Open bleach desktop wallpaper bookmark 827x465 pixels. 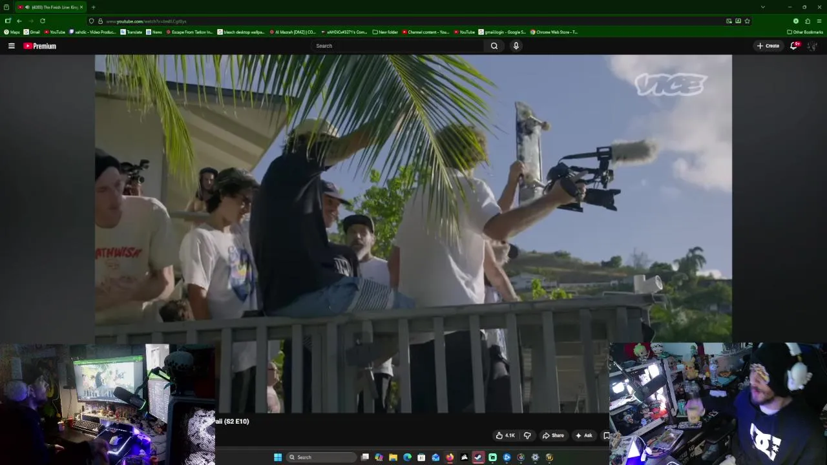241,32
